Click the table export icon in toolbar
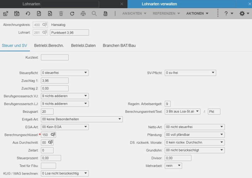 pyautogui.click(x=105, y=14)
